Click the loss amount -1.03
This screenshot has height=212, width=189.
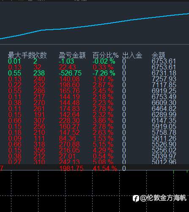66,61
